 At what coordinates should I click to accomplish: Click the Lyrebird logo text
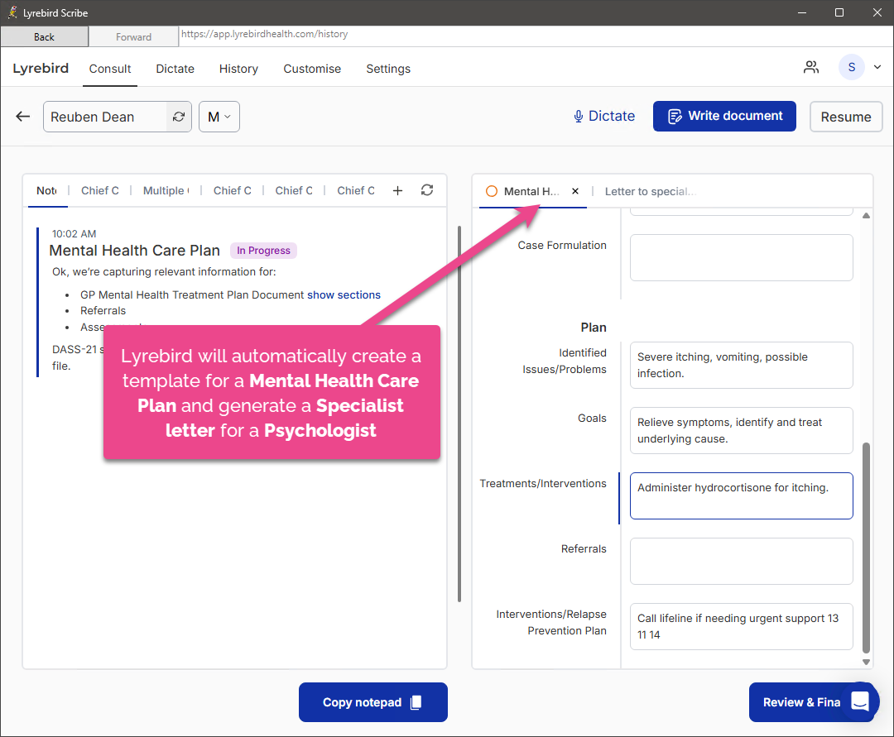click(x=41, y=69)
